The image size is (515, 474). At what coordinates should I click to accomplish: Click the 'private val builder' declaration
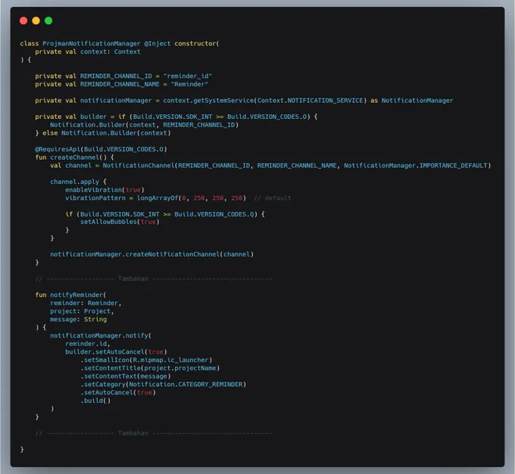pyautogui.click(x=70, y=117)
